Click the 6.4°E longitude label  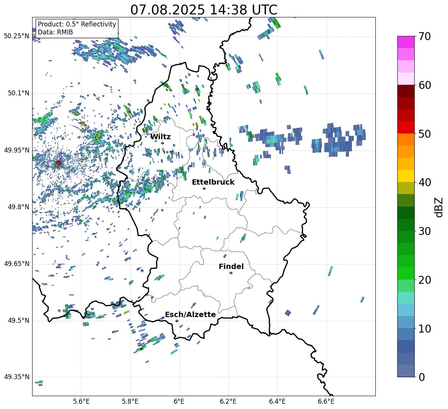(277, 401)
